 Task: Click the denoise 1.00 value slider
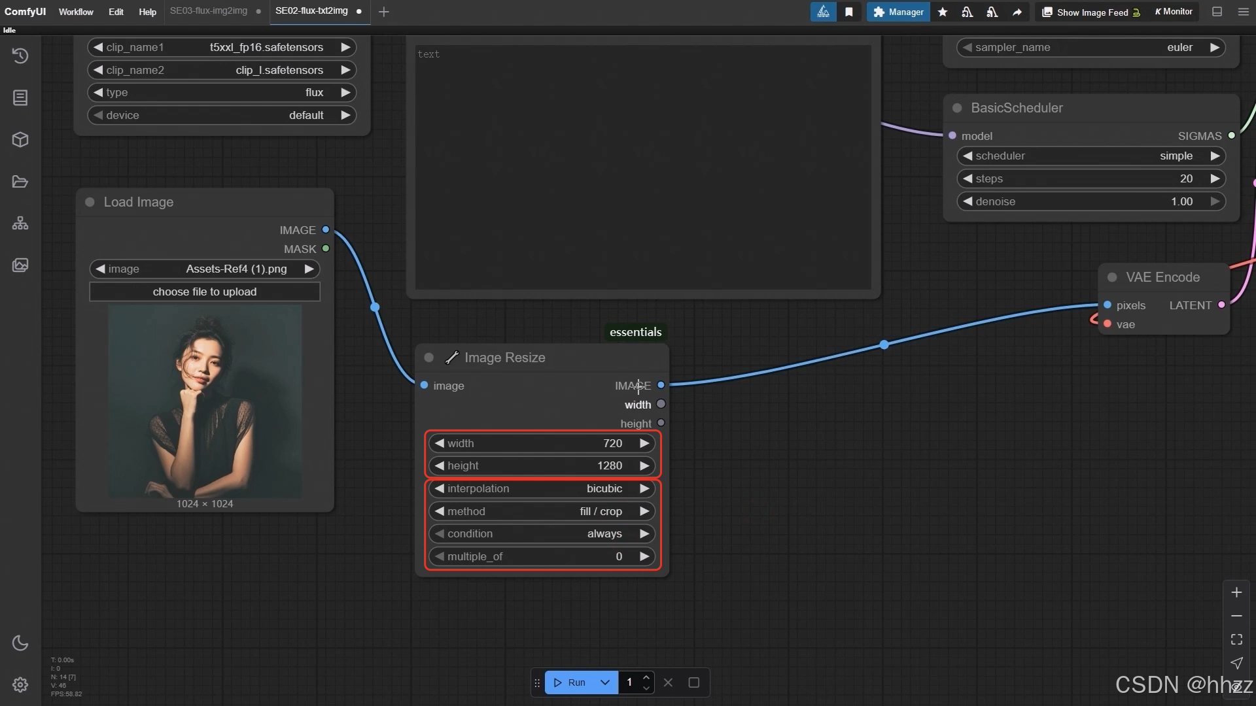tap(1090, 201)
